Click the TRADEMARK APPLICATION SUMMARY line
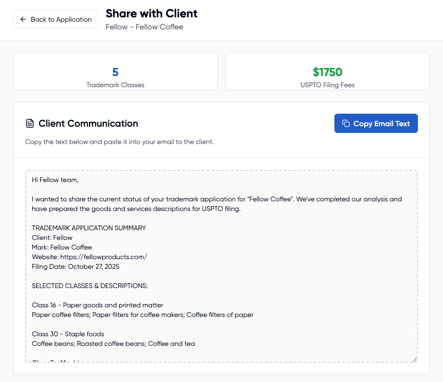 point(89,228)
